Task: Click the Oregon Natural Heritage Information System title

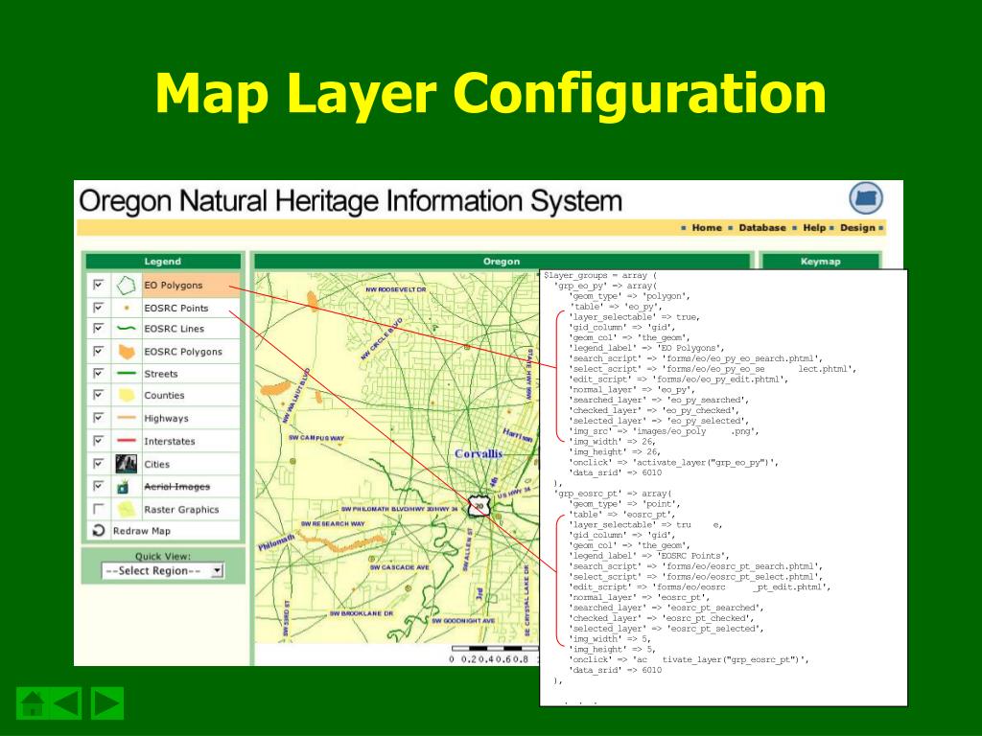Action: pyautogui.click(x=351, y=201)
